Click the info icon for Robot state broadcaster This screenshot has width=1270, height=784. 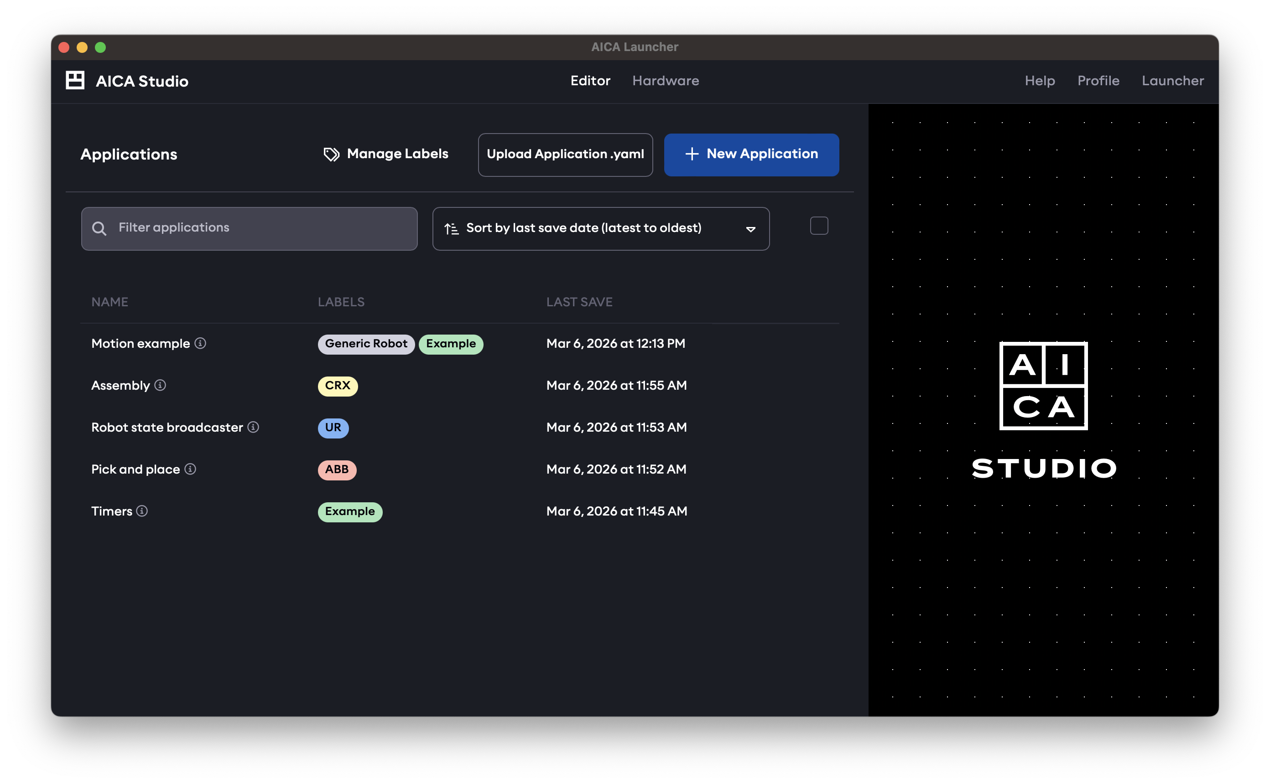tap(254, 427)
